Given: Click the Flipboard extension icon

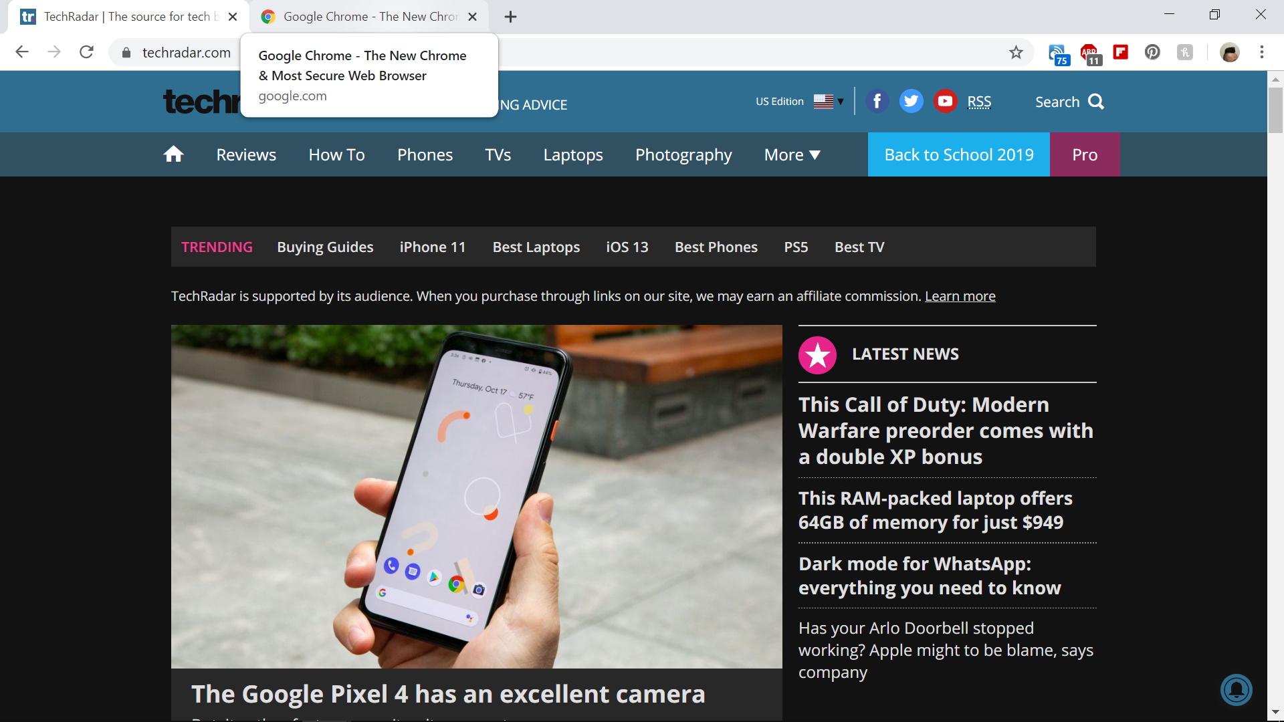Looking at the screenshot, I should coord(1121,51).
